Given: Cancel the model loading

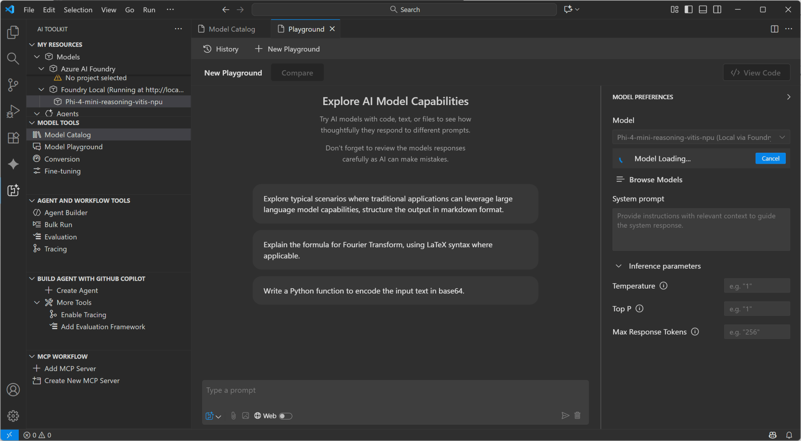Looking at the screenshot, I should click(x=770, y=158).
